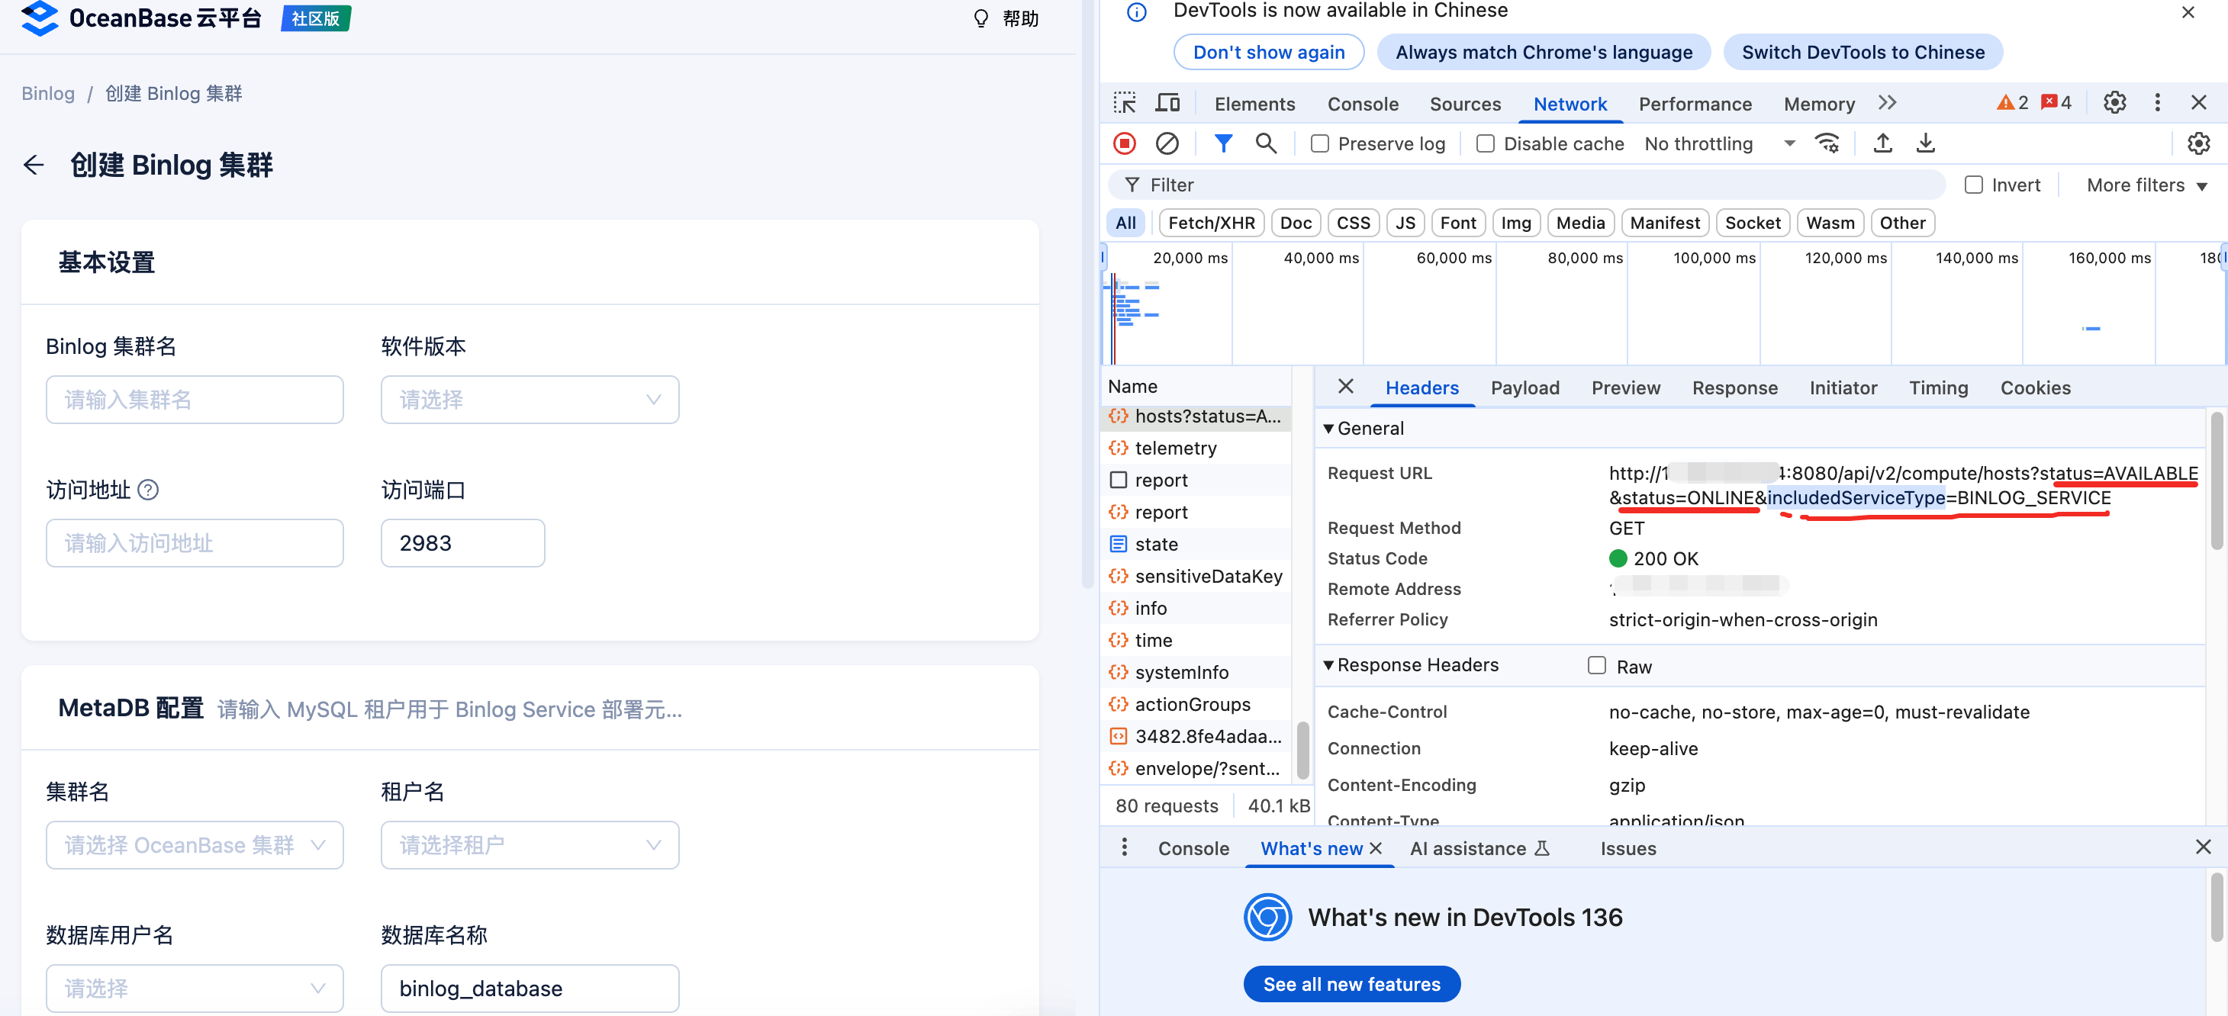Import HAR file with upload icon
2228x1016 pixels.
(x=1883, y=143)
